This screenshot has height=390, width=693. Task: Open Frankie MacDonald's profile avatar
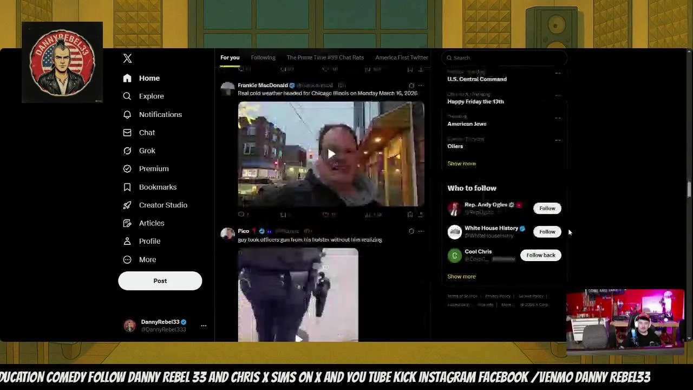[227, 89]
